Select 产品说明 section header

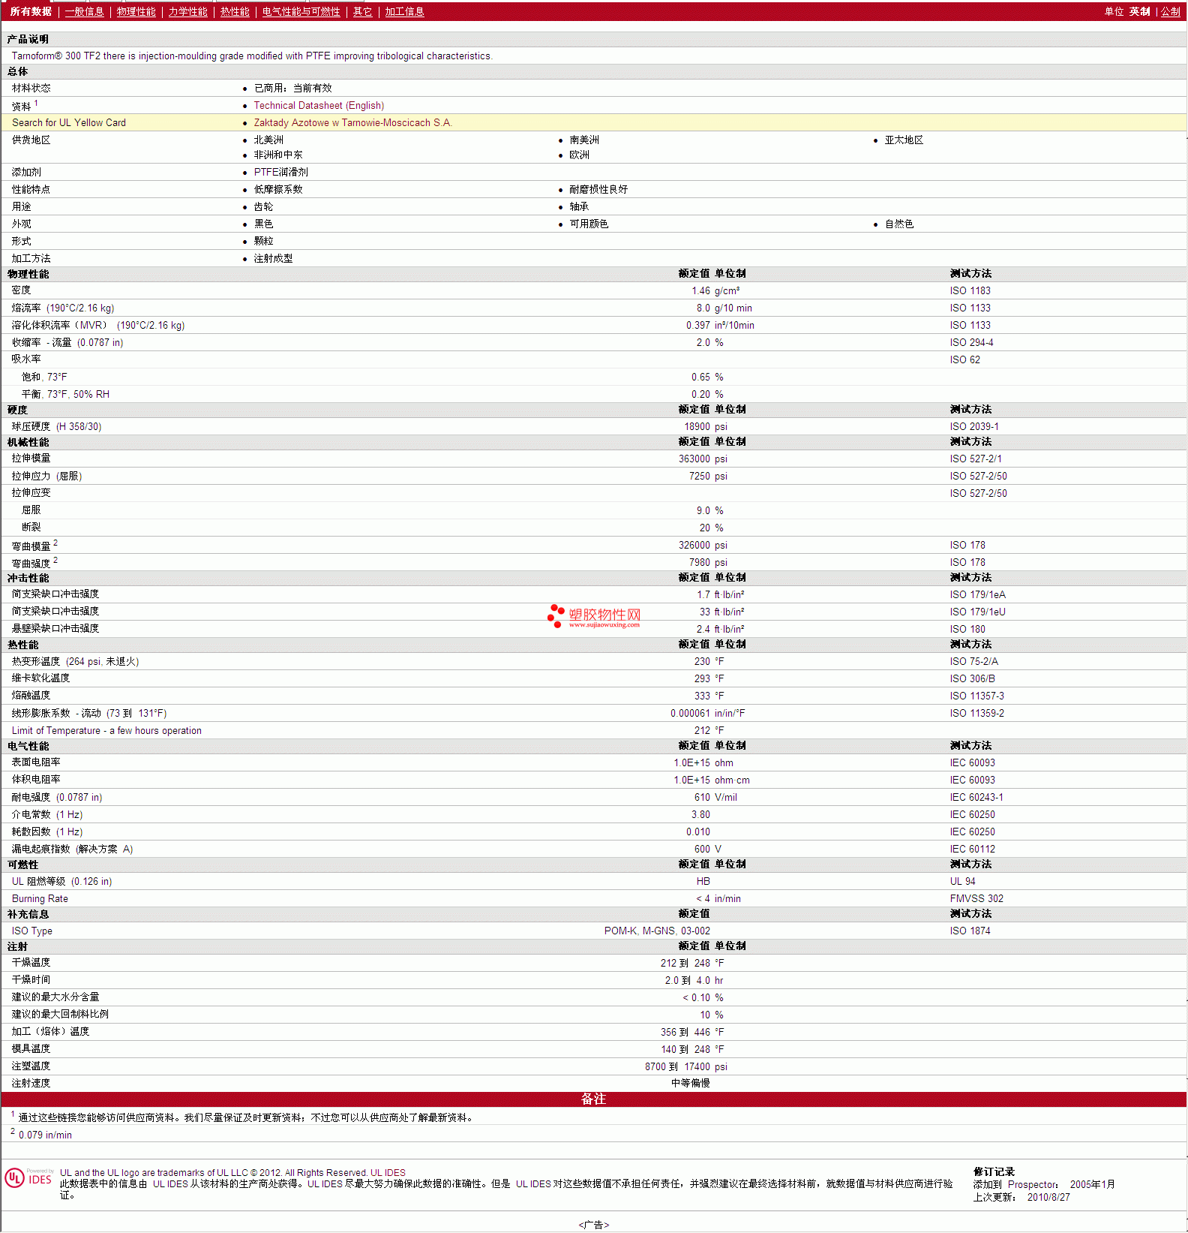[x=28, y=40]
